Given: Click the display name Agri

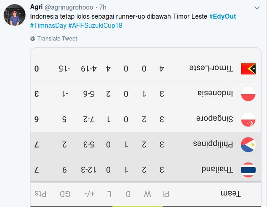Looking at the screenshot, I should [36, 7].
